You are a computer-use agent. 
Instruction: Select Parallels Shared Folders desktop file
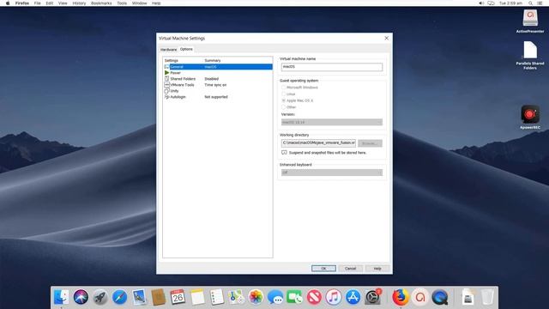click(x=530, y=55)
